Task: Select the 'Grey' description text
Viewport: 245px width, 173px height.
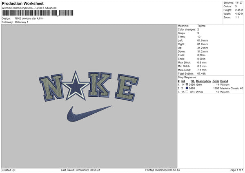Action: [199, 84]
